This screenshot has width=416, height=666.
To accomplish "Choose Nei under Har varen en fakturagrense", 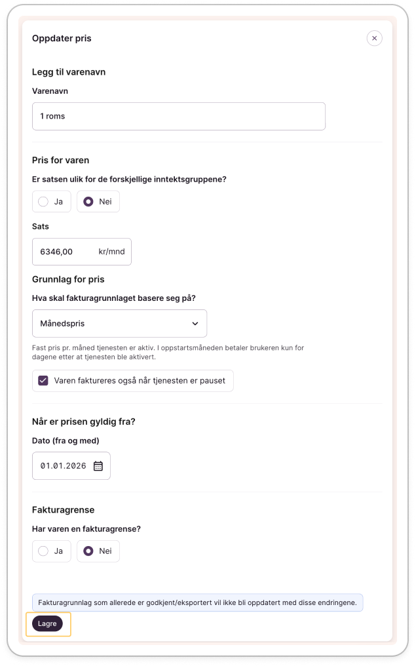I will point(98,551).
